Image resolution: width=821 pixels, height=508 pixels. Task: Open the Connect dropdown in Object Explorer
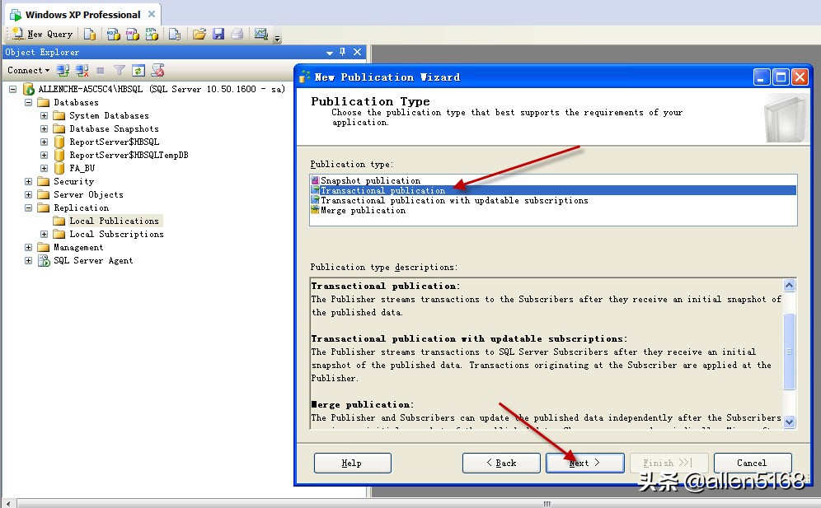click(27, 71)
